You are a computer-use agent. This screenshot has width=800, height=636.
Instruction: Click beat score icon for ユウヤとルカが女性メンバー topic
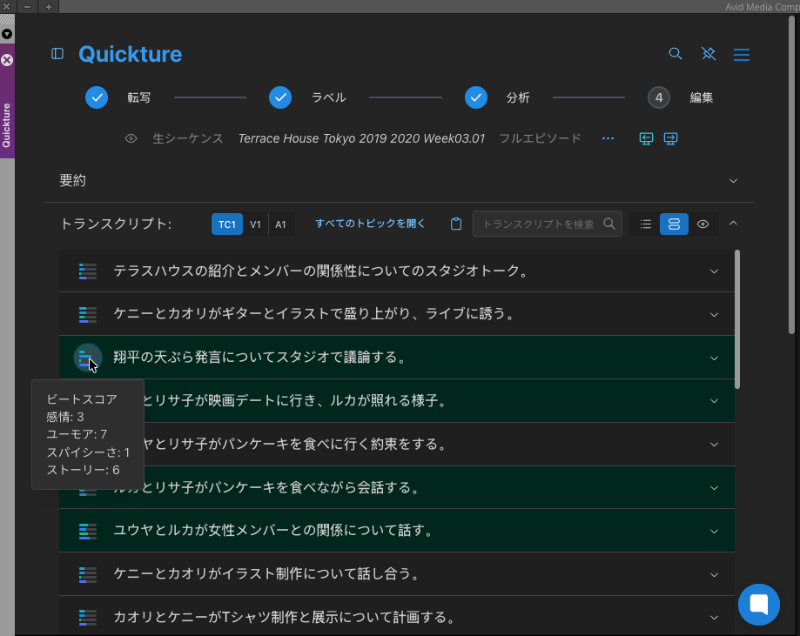[88, 531]
